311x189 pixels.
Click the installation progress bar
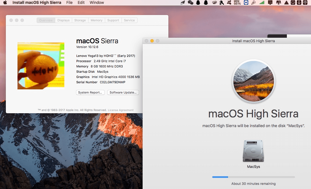click(254, 177)
